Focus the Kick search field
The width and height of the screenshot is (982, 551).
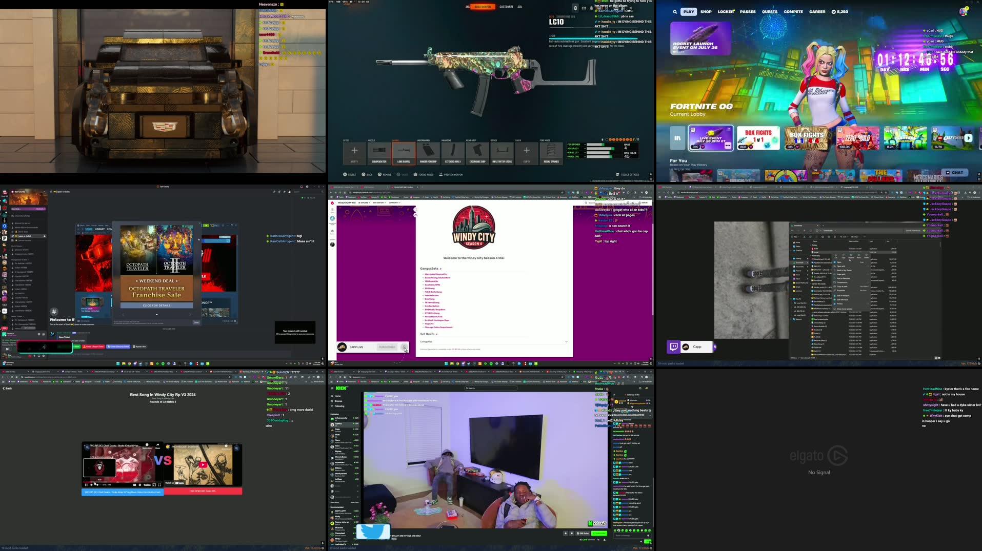[490, 388]
